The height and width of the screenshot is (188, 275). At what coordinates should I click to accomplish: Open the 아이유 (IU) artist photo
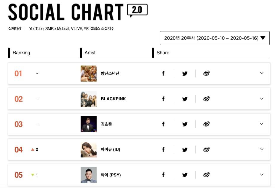pyautogui.click(x=89, y=150)
